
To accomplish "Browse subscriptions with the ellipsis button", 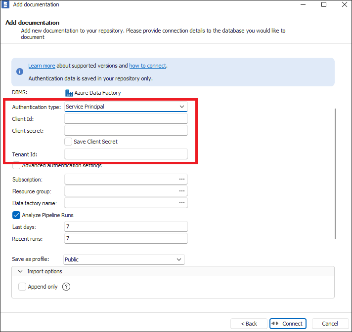I will coord(182,179).
